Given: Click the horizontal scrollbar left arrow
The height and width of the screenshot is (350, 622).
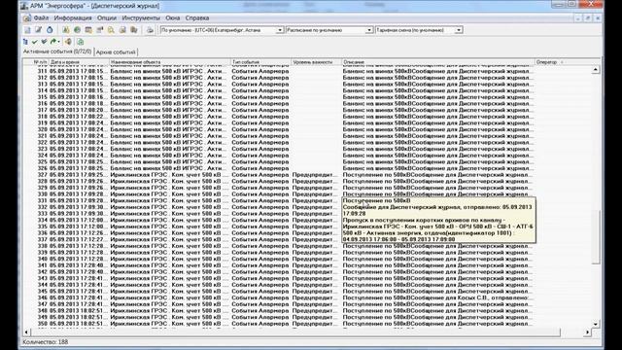Looking at the screenshot, I should coord(26,332).
